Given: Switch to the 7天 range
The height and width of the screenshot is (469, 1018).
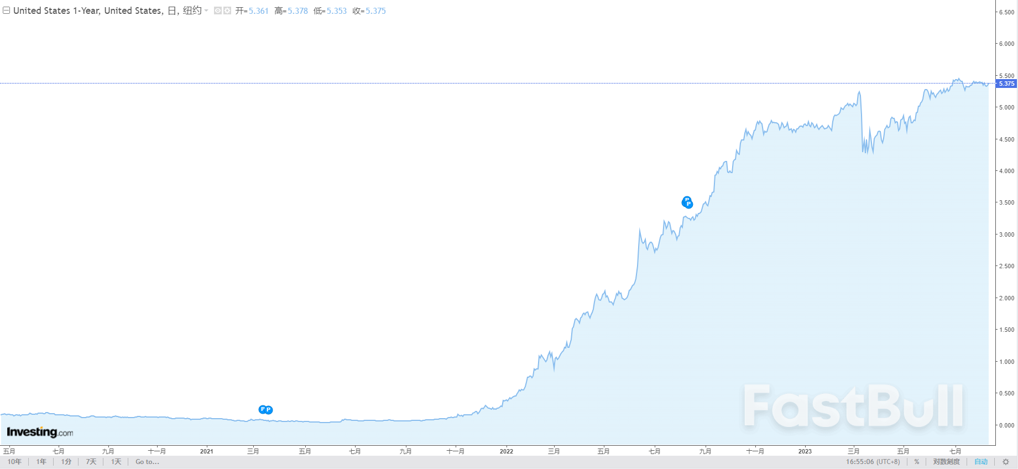Looking at the screenshot, I should (x=91, y=462).
